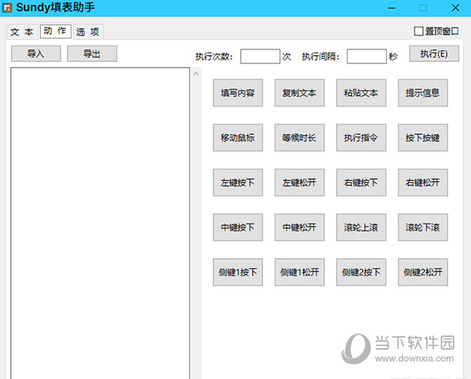
Task: Add a 提示信息 action
Action: (423, 93)
